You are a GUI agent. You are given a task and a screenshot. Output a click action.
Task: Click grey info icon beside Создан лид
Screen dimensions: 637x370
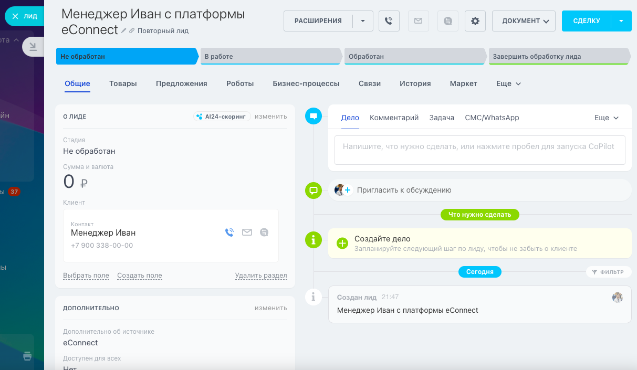tap(314, 297)
